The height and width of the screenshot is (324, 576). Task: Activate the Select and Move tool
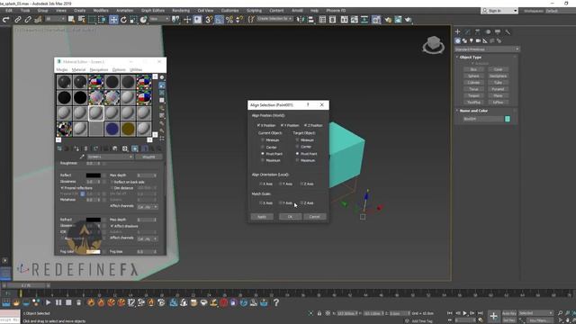pos(113,20)
